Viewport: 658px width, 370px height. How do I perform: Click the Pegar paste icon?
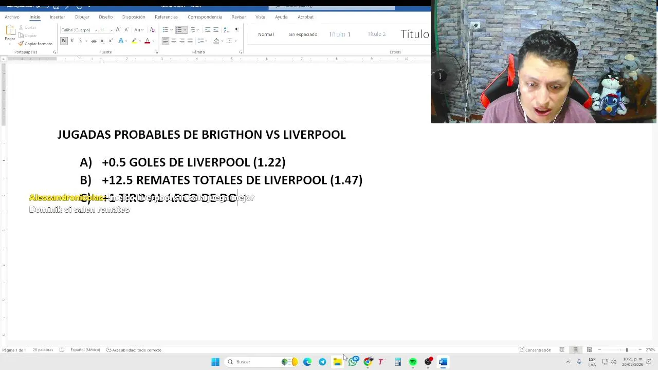pyautogui.click(x=10, y=30)
